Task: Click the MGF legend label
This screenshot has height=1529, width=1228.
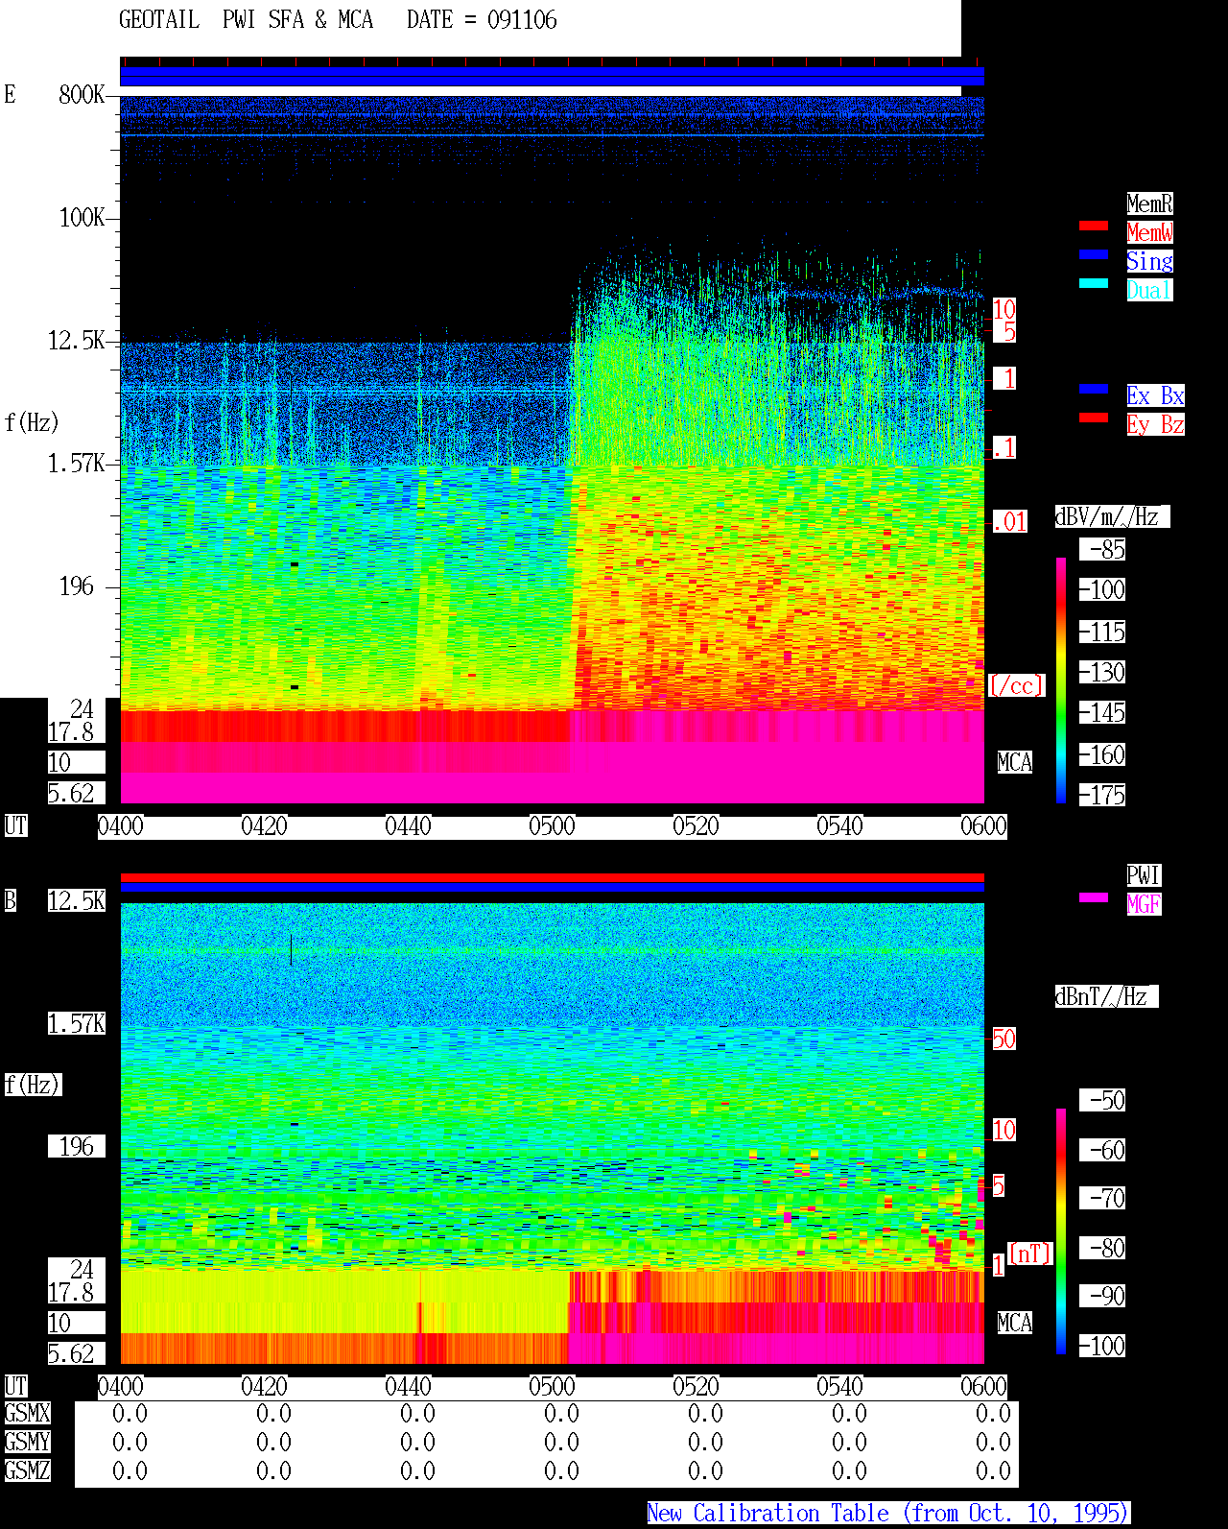Action: click(x=1144, y=904)
